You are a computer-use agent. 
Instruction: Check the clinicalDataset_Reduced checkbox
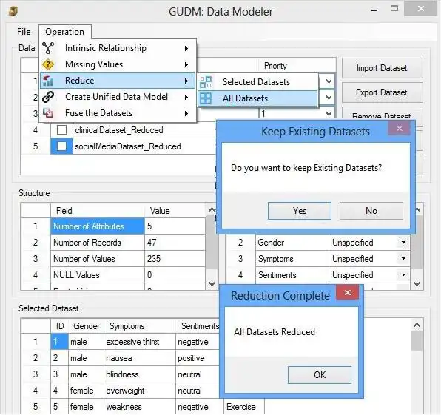61,130
